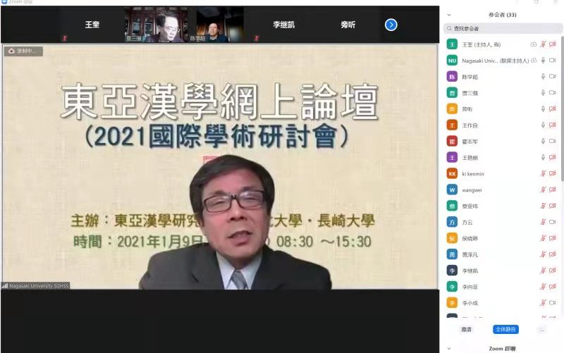Viewport: 564px width, 353px height.
Task: Unmute the microphone of 蔡亚玮
Action: pos(543,206)
